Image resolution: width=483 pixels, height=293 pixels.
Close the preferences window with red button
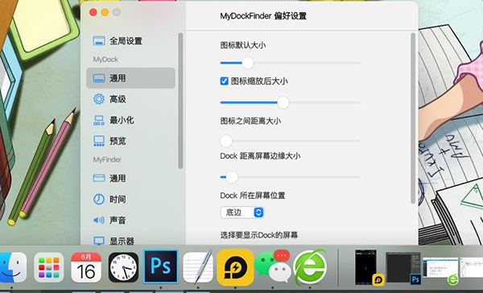coord(93,12)
